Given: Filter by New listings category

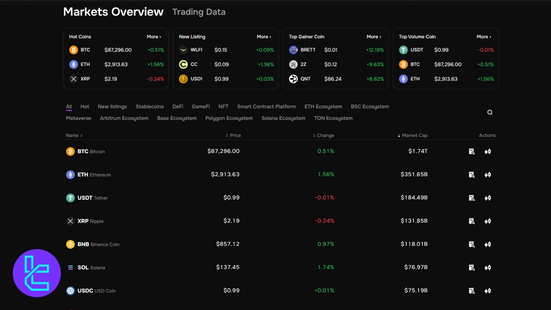Looking at the screenshot, I should [112, 106].
